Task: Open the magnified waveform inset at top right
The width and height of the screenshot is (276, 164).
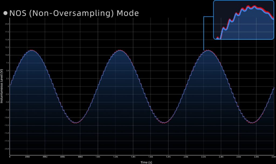Action: coord(243,20)
